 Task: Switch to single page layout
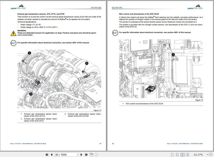tap(172, 154)
